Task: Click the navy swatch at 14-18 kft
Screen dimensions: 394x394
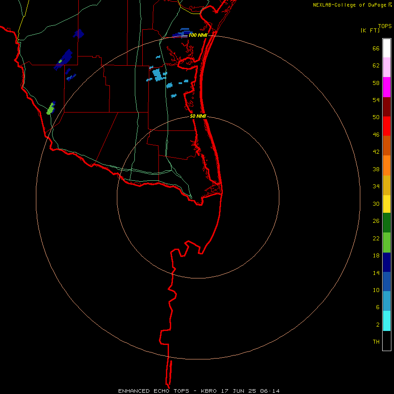Action: click(387, 262)
